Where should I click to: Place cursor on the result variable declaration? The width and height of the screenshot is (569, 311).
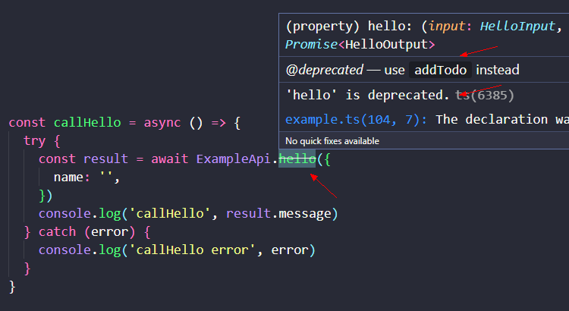pos(105,159)
